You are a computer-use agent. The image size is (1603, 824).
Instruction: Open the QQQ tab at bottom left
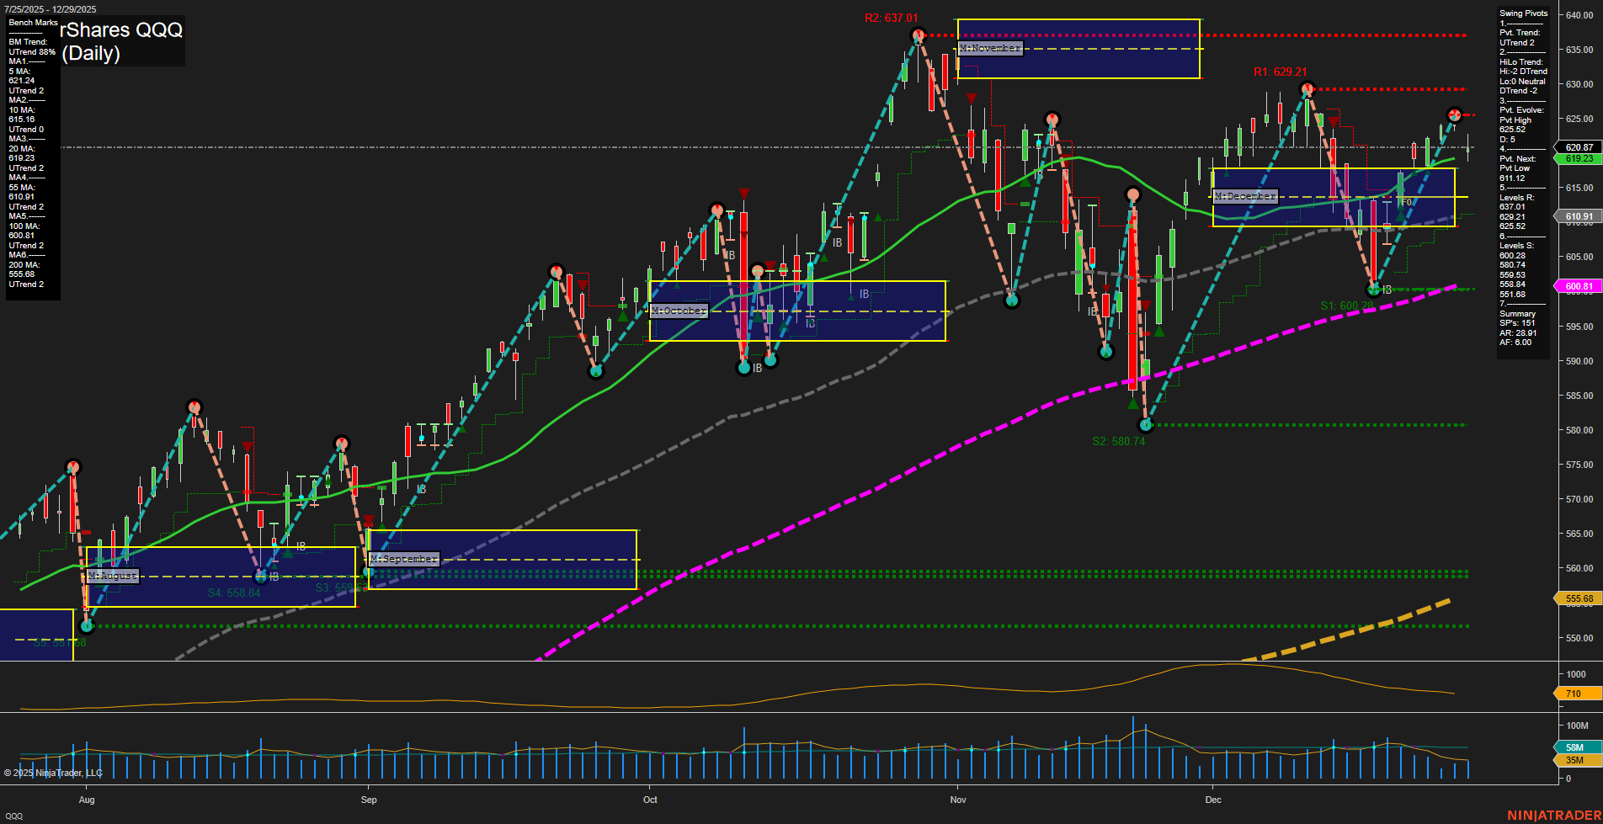coord(14,816)
